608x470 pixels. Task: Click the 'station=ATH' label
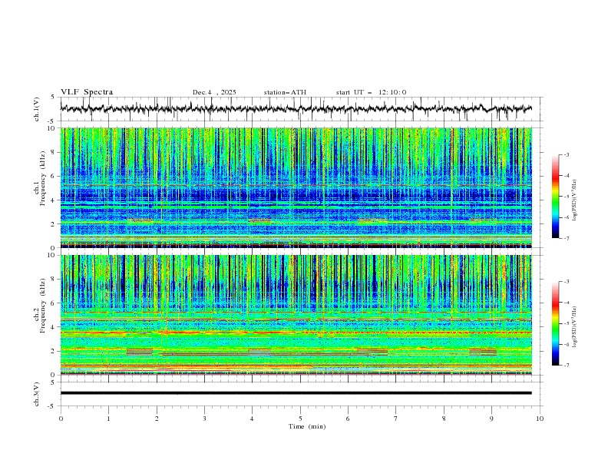(x=285, y=92)
